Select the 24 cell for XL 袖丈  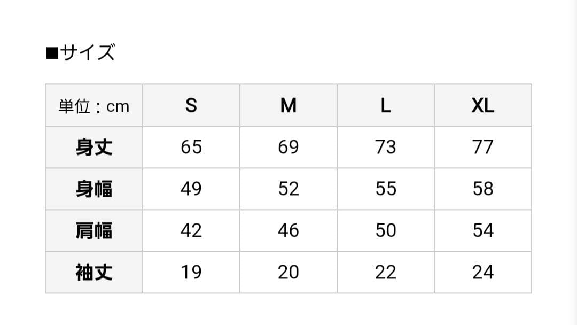(x=483, y=272)
